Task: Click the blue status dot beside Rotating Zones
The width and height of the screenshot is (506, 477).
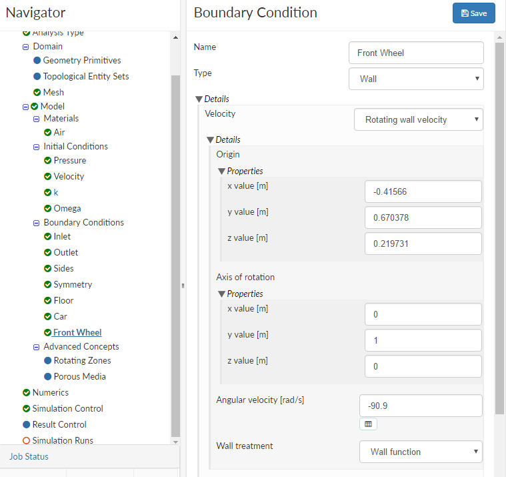Action: [47, 360]
